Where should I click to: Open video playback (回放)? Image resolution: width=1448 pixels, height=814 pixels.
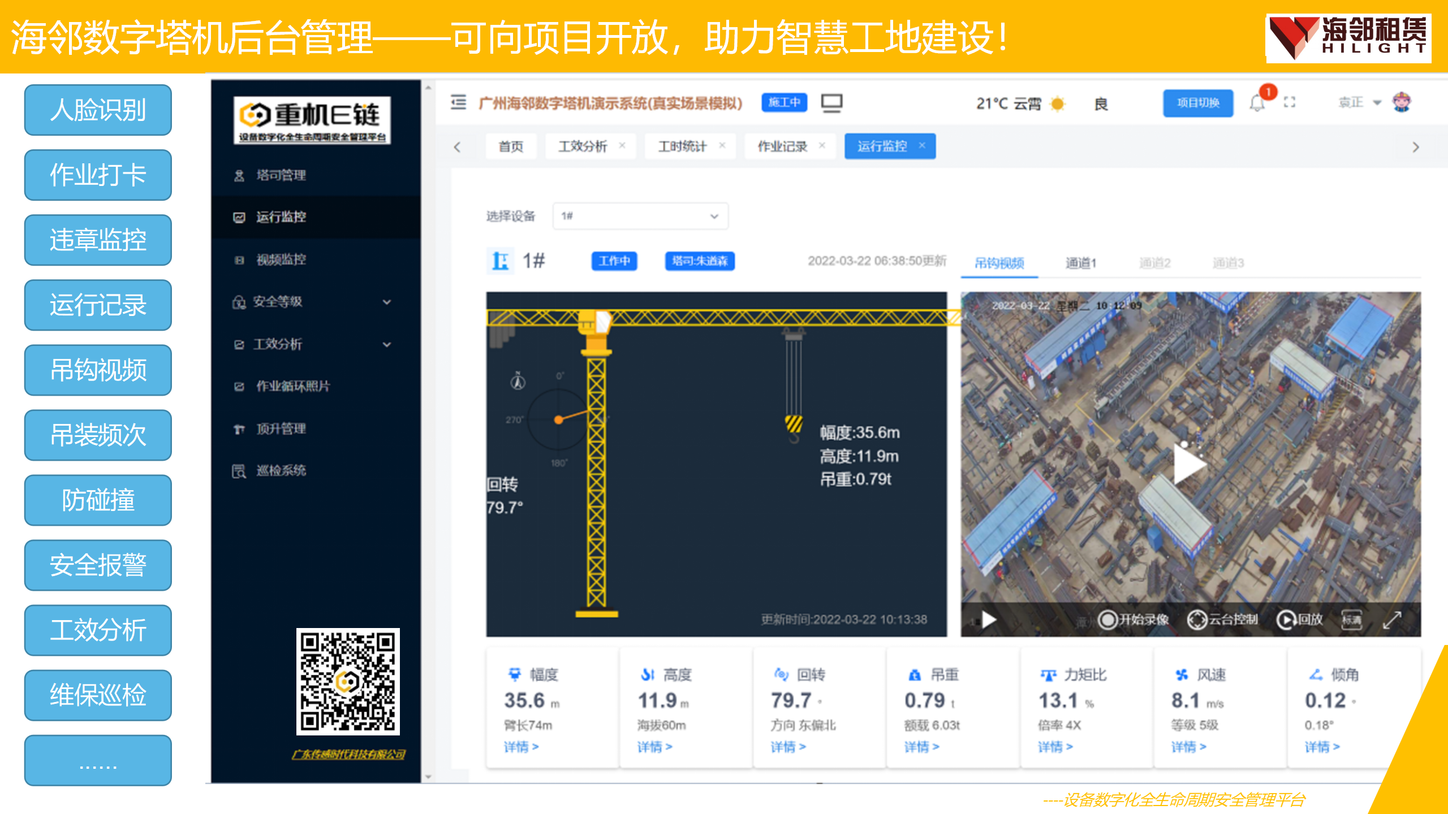1300,620
